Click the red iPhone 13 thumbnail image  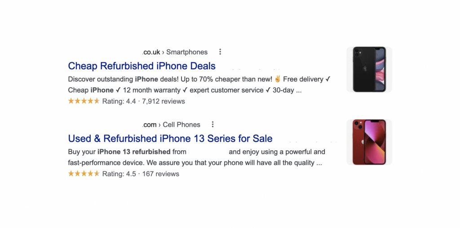pos(369,142)
